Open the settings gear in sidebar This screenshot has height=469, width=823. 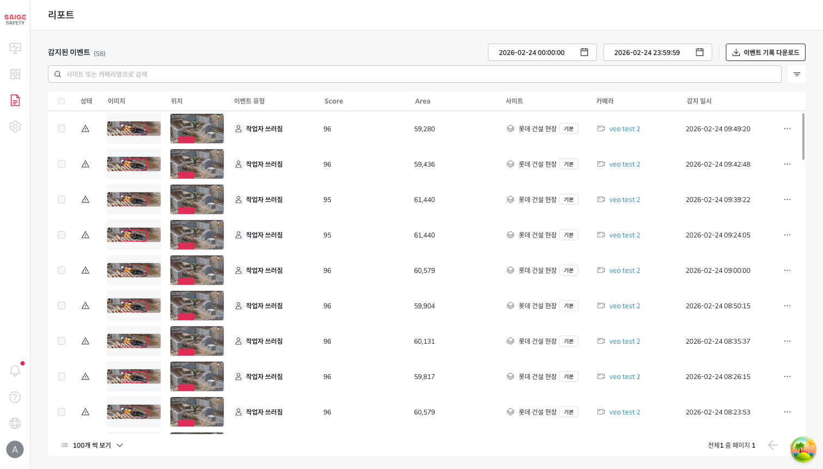tap(15, 126)
